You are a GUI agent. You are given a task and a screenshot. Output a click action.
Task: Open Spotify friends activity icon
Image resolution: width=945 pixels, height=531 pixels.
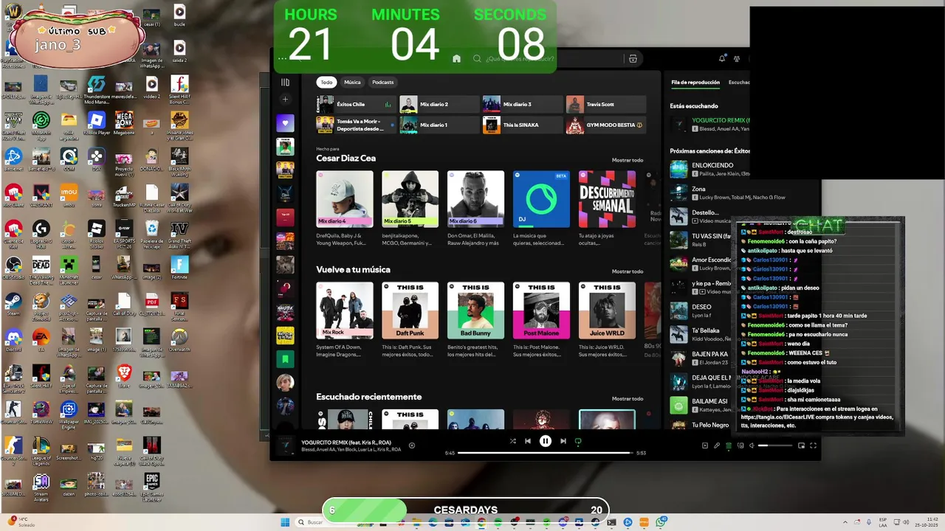point(737,59)
